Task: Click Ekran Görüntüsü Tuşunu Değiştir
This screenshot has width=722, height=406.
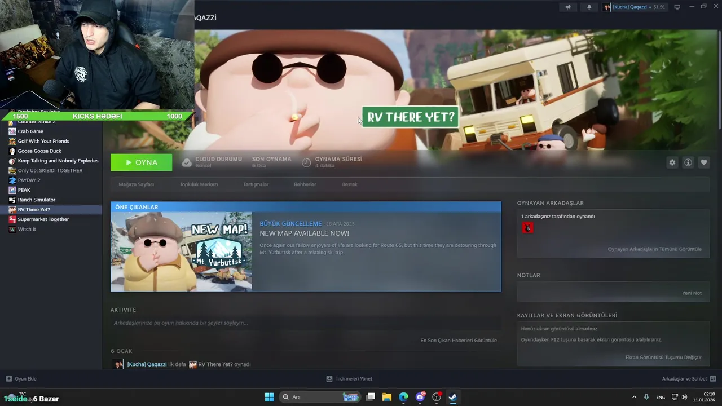Action: 663,358
